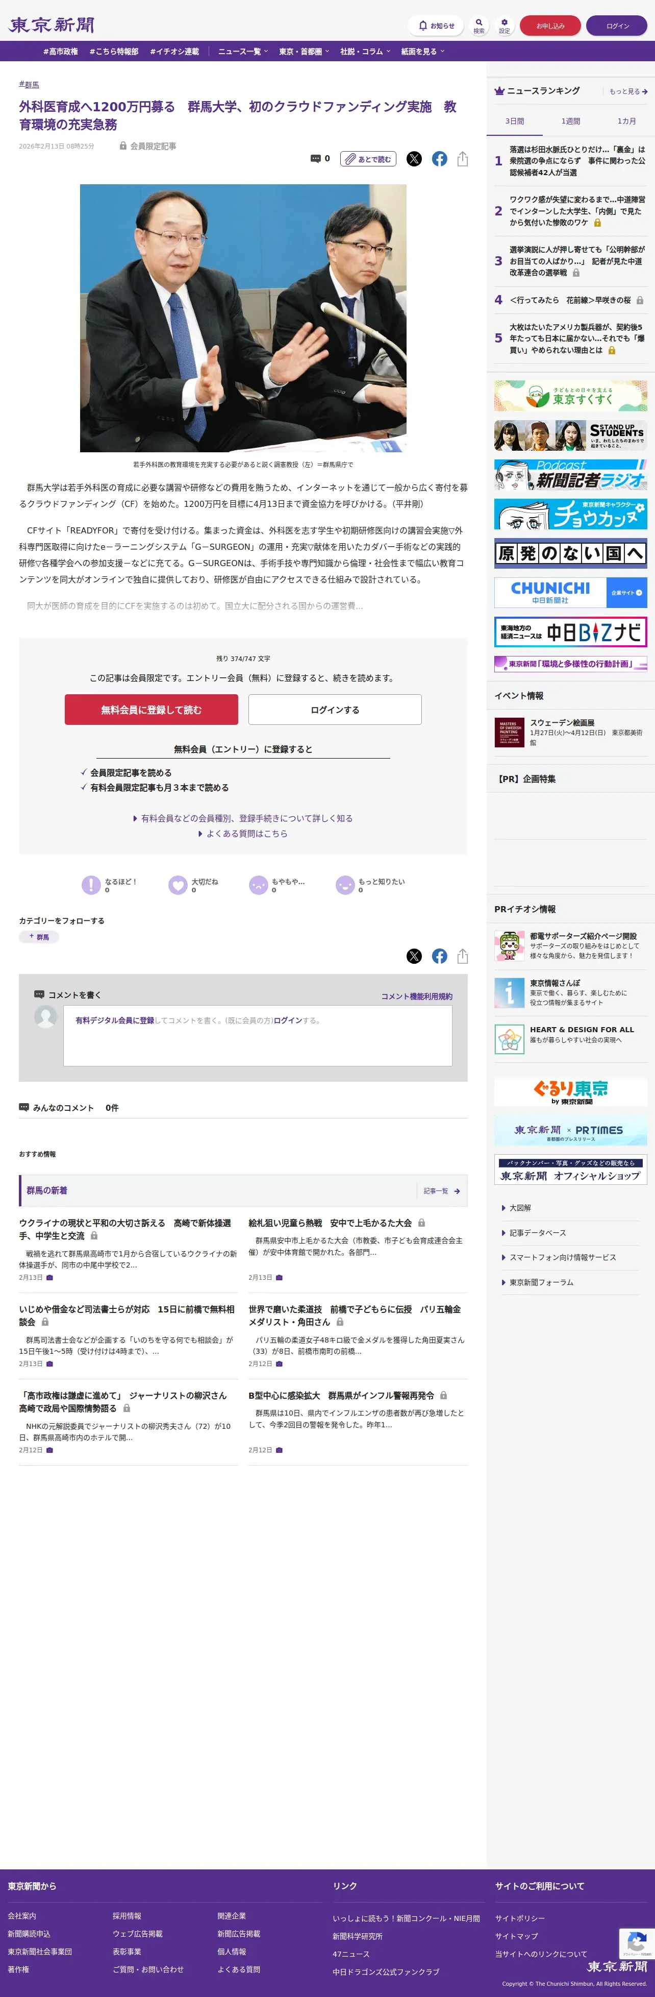
Task: Click the 部電サポーターズ mascot thumbnail
Action: (509, 946)
